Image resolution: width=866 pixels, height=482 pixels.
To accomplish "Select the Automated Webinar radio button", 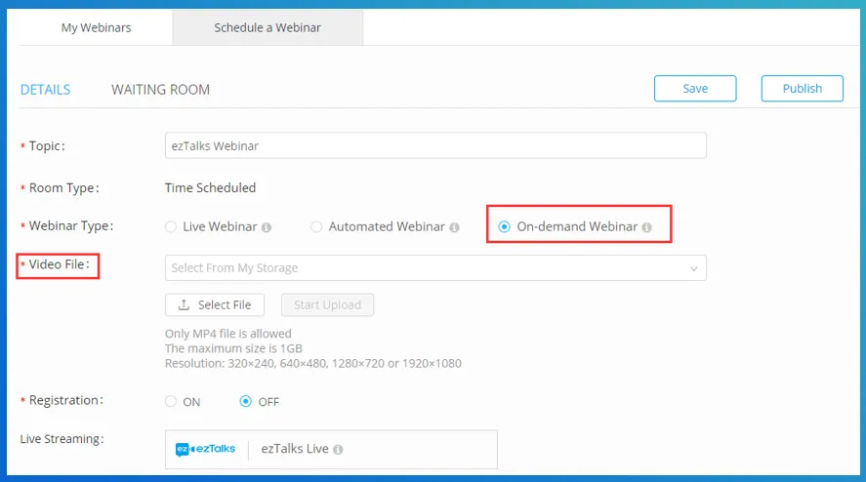I will click(316, 227).
